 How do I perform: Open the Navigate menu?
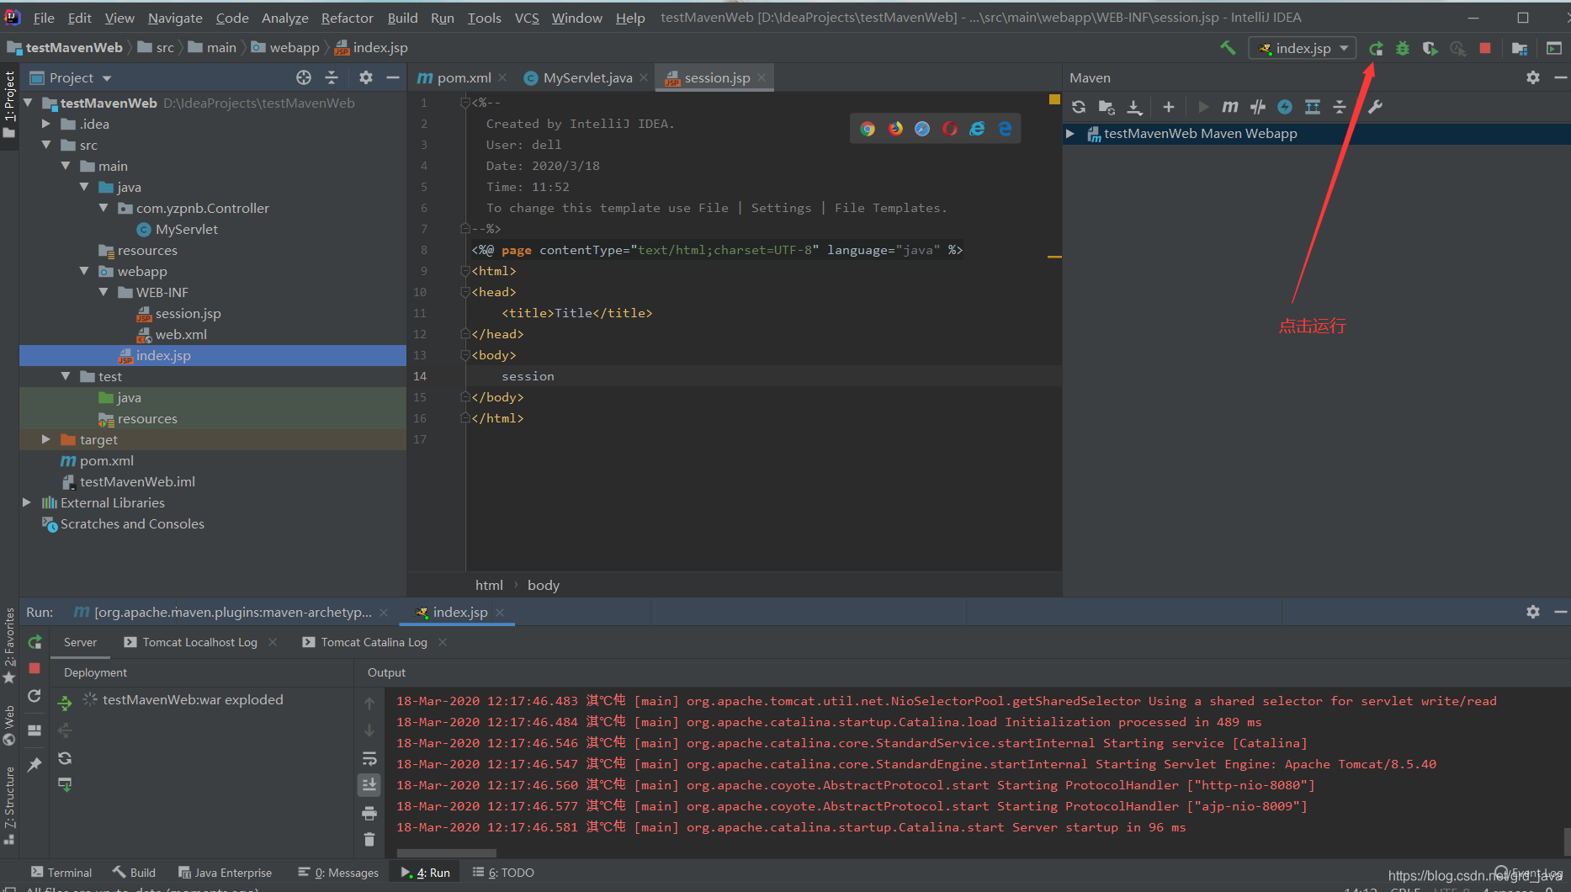tap(175, 18)
